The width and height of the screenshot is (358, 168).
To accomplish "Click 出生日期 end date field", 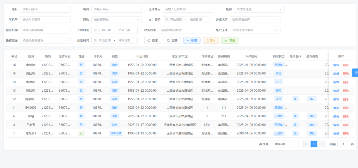I will 196,20.
